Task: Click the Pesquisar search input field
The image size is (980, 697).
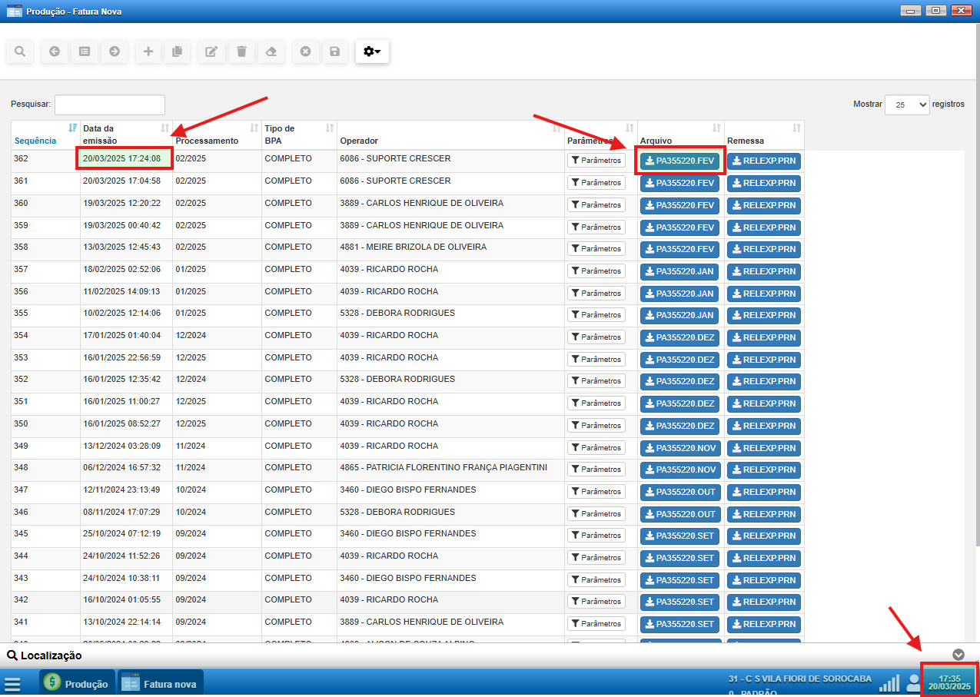Action: 110,105
